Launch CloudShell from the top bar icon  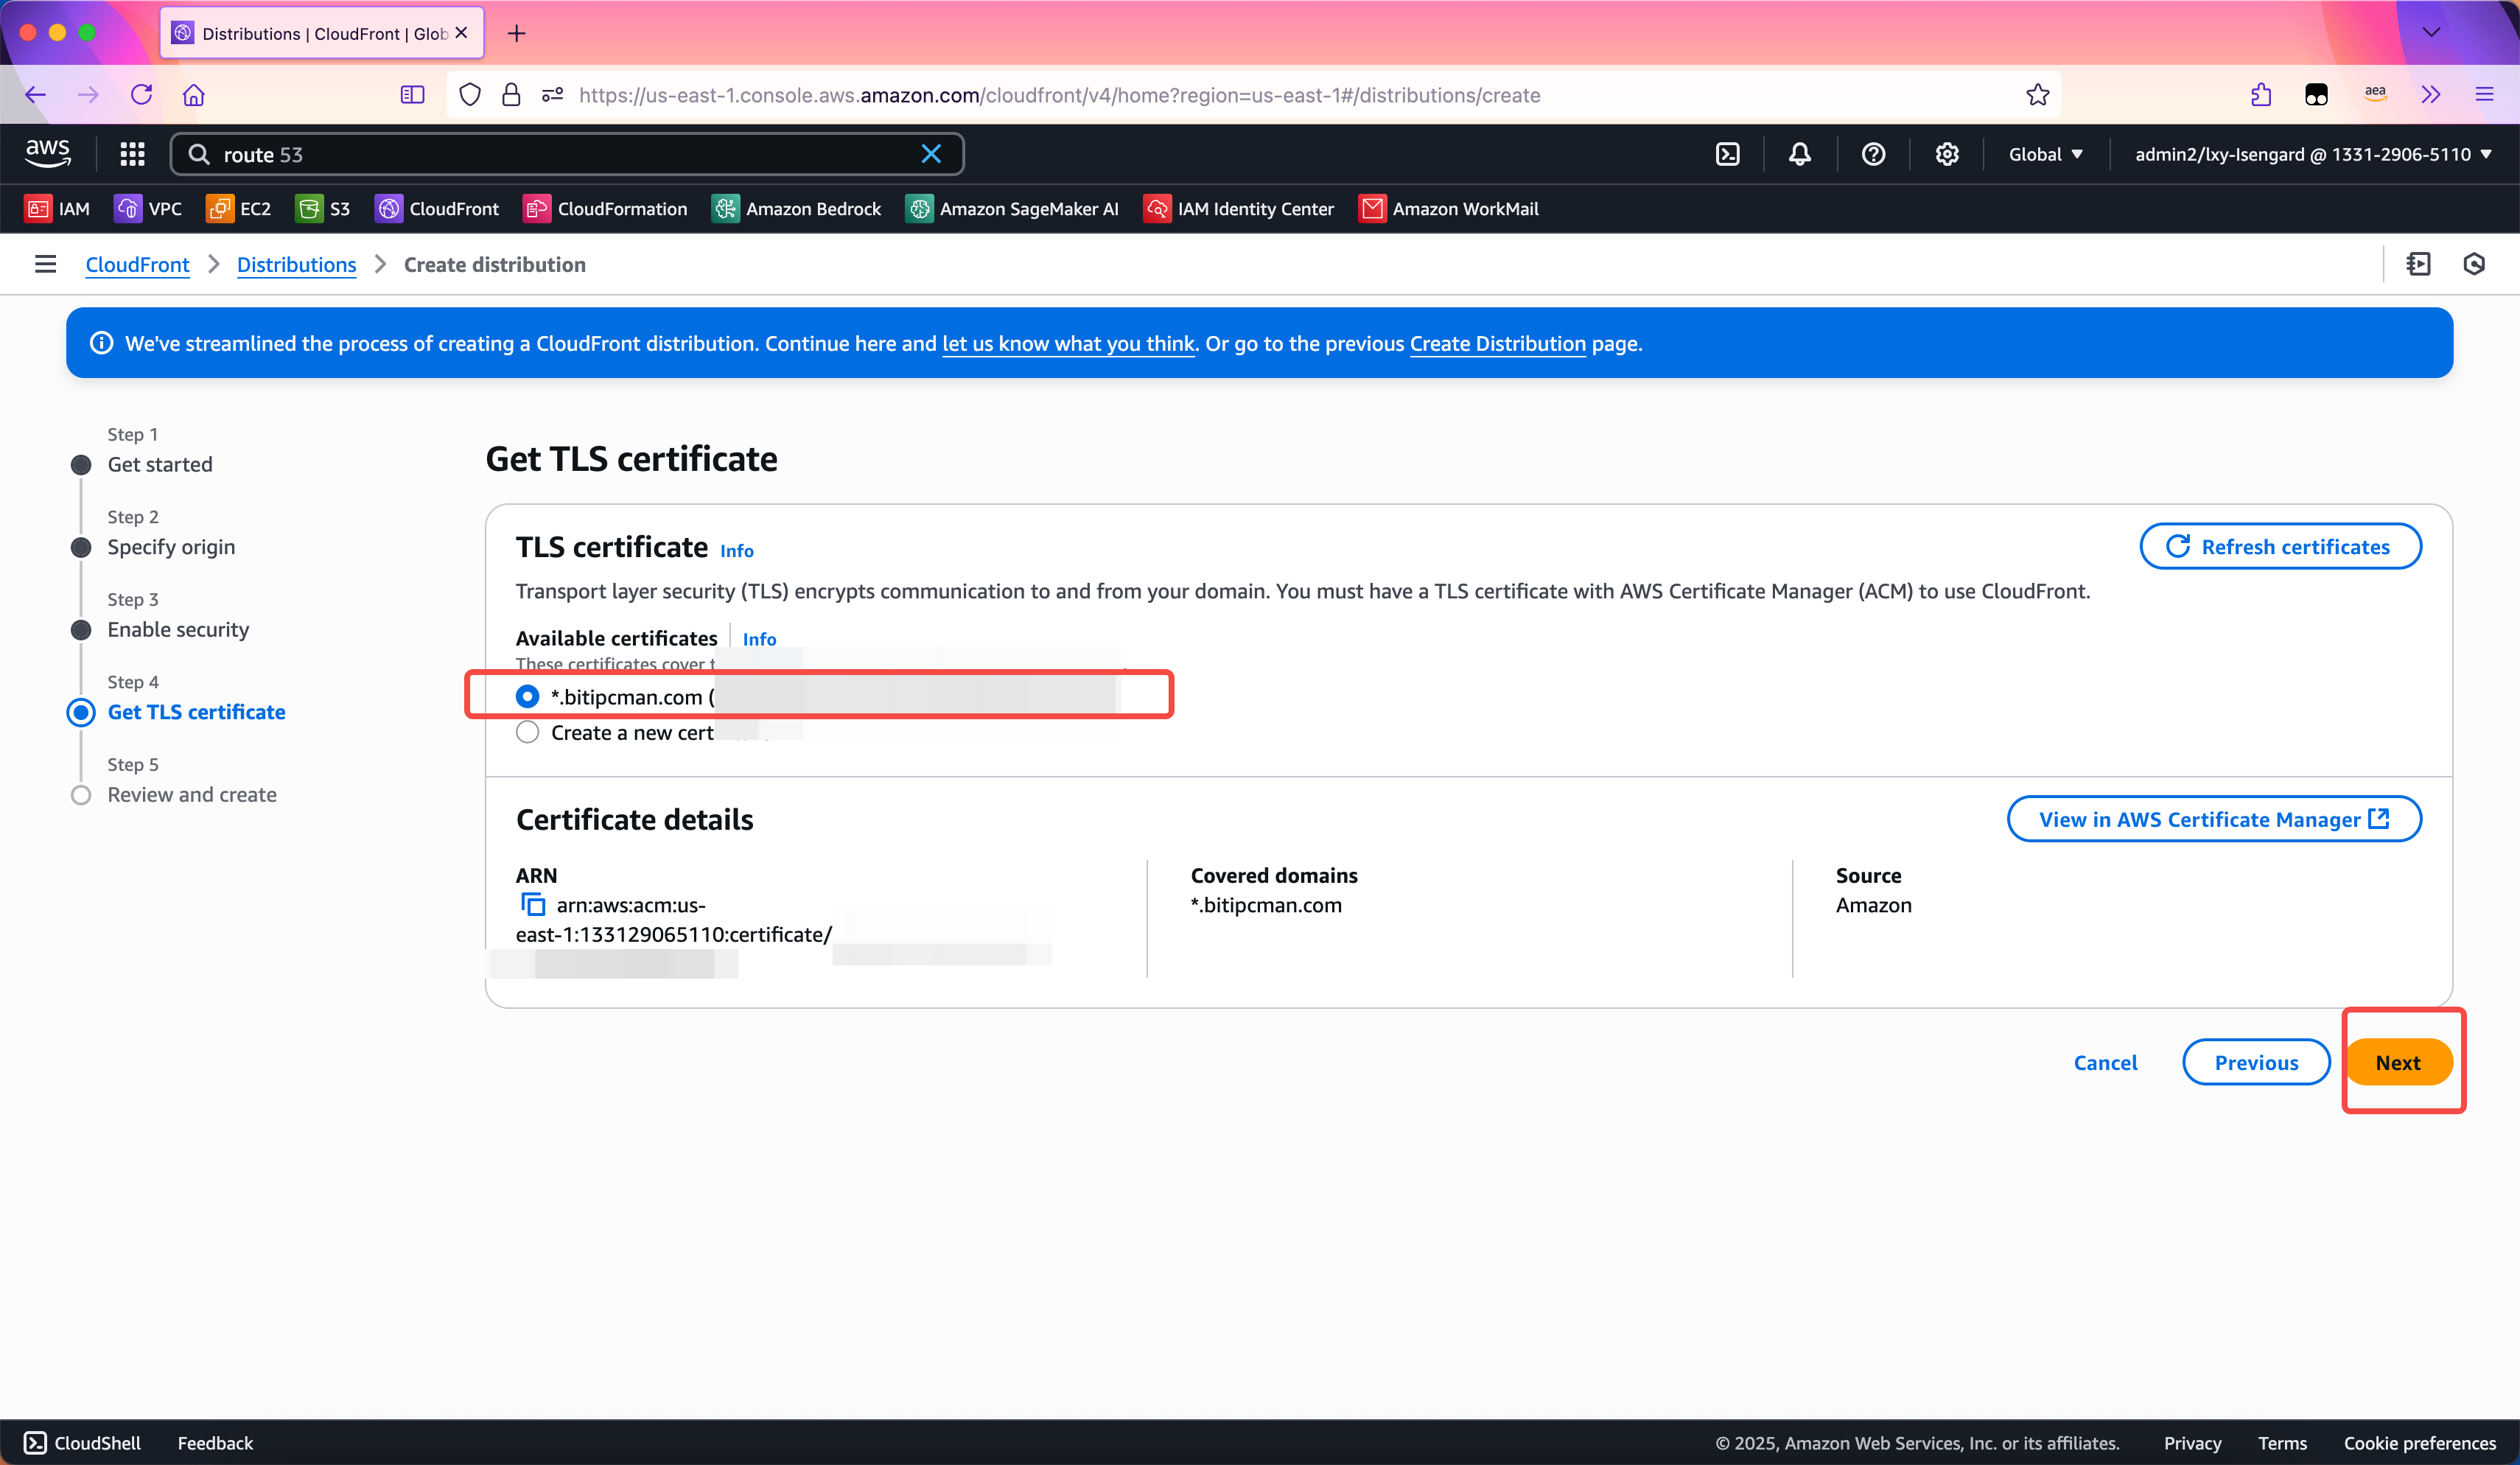point(1727,154)
